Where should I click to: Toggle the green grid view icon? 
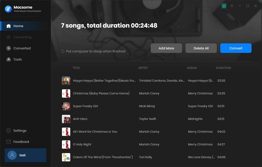pos(224,6)
